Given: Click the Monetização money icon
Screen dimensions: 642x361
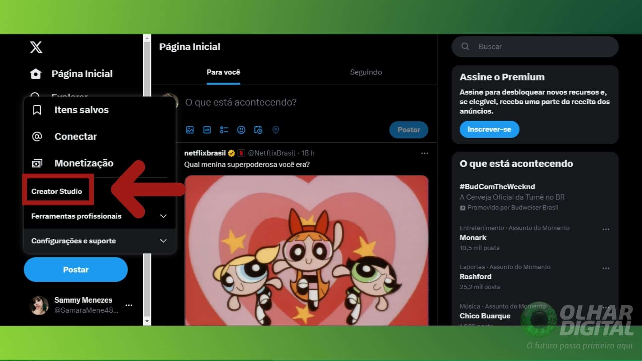Looking at the screenshot, I should (37, 163).
